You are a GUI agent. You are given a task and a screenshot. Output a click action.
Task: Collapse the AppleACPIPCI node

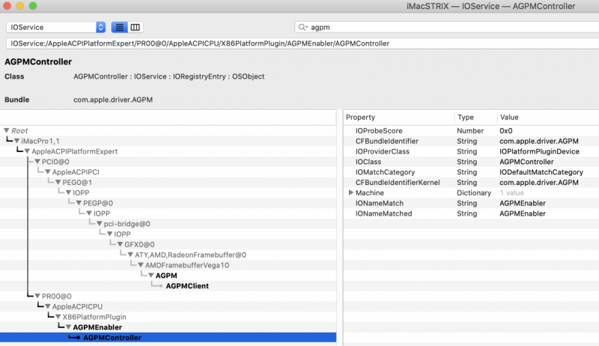pos(48,172)
